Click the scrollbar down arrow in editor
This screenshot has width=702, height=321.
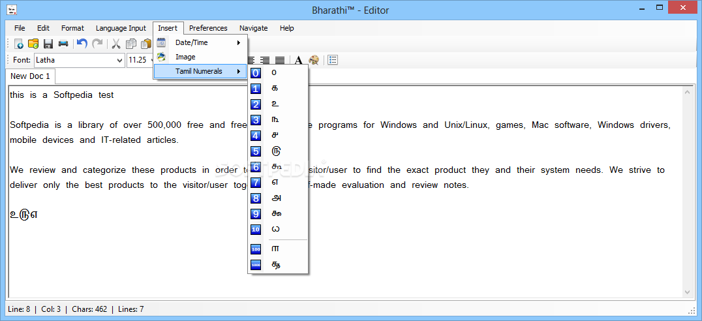[x=688, y=292]
